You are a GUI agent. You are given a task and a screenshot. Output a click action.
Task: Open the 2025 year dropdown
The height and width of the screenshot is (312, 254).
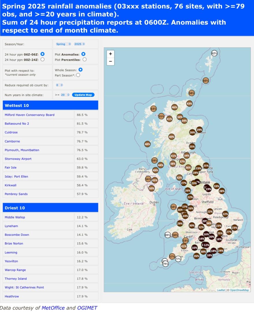(79, 44)
